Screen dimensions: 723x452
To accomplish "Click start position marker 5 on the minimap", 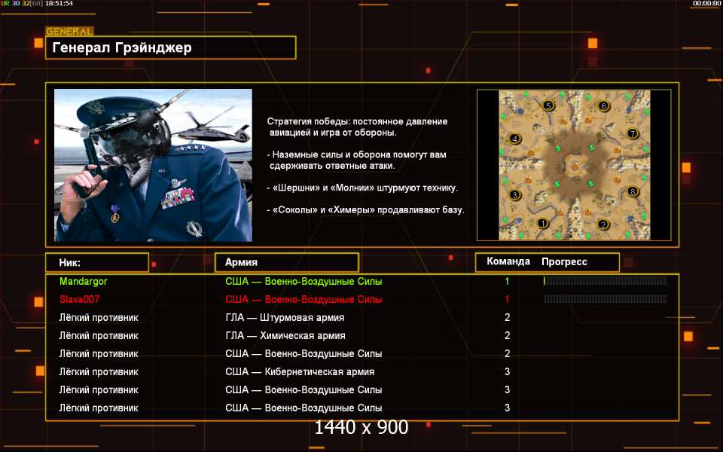I will tap(548, 105).
